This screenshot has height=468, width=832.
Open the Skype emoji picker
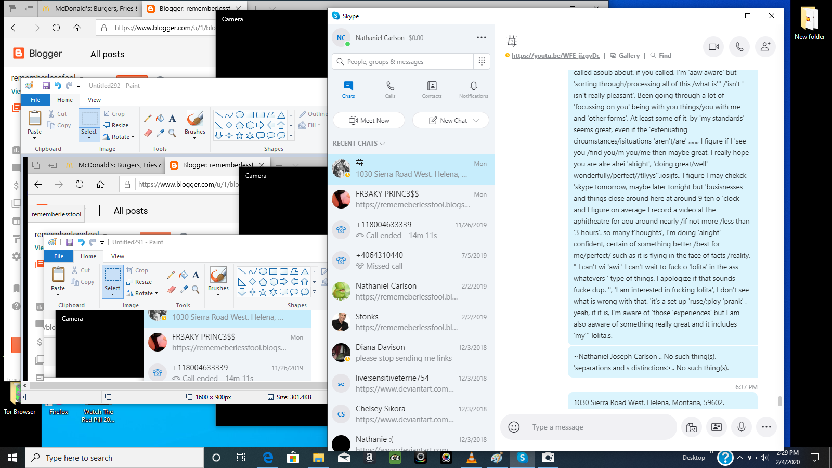click(x=514, y=427)
